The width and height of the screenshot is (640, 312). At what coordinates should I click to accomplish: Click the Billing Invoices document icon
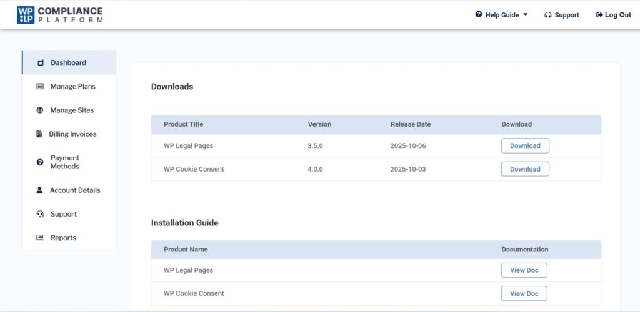pyautogui.click(x=39, y=134)
